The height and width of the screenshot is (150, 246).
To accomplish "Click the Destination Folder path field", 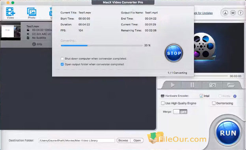I will (x=76, y=141).
